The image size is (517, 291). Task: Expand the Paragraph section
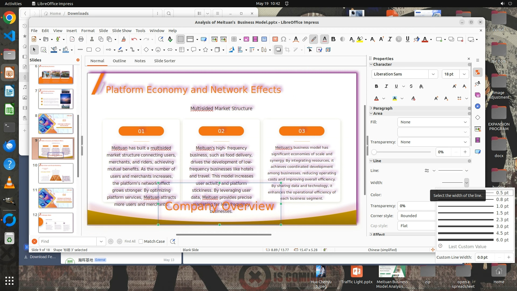(382, 108)
